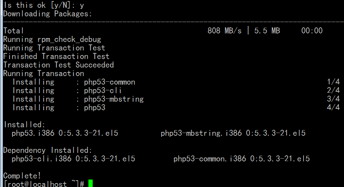344x187 pixels.
Task: Click the 5.5 MB total size
Action: click(x=267, y=31)
